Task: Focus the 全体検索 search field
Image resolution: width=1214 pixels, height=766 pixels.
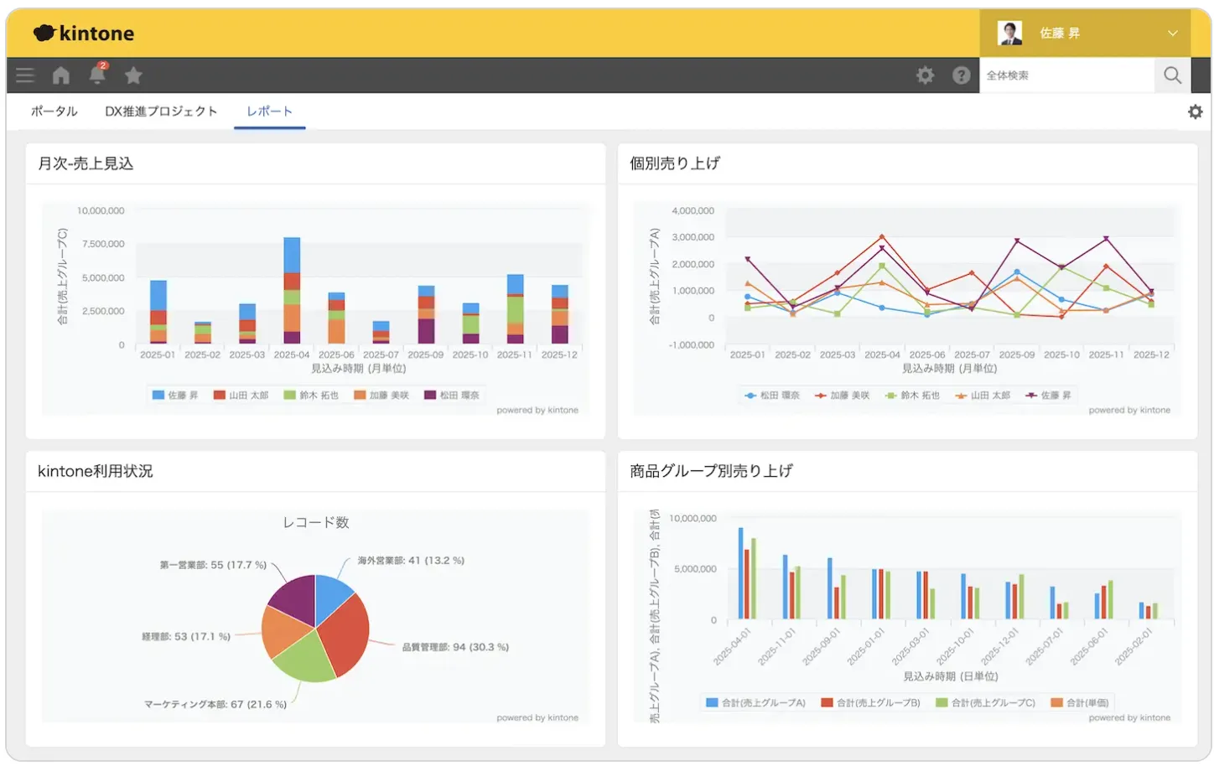Action: pyautogui.click(x=1065, y=75)
